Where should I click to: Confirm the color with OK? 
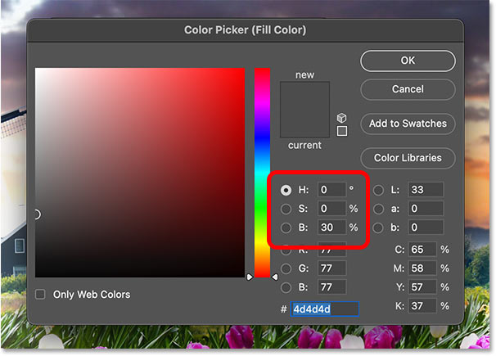[408, 61]
